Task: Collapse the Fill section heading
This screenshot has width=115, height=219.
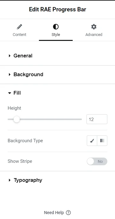Action: click(17, 93)
